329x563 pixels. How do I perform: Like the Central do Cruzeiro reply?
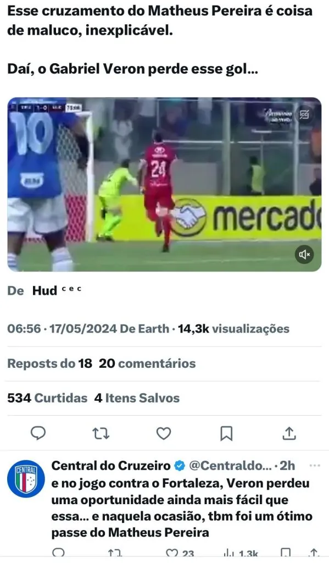pos(180,554)
